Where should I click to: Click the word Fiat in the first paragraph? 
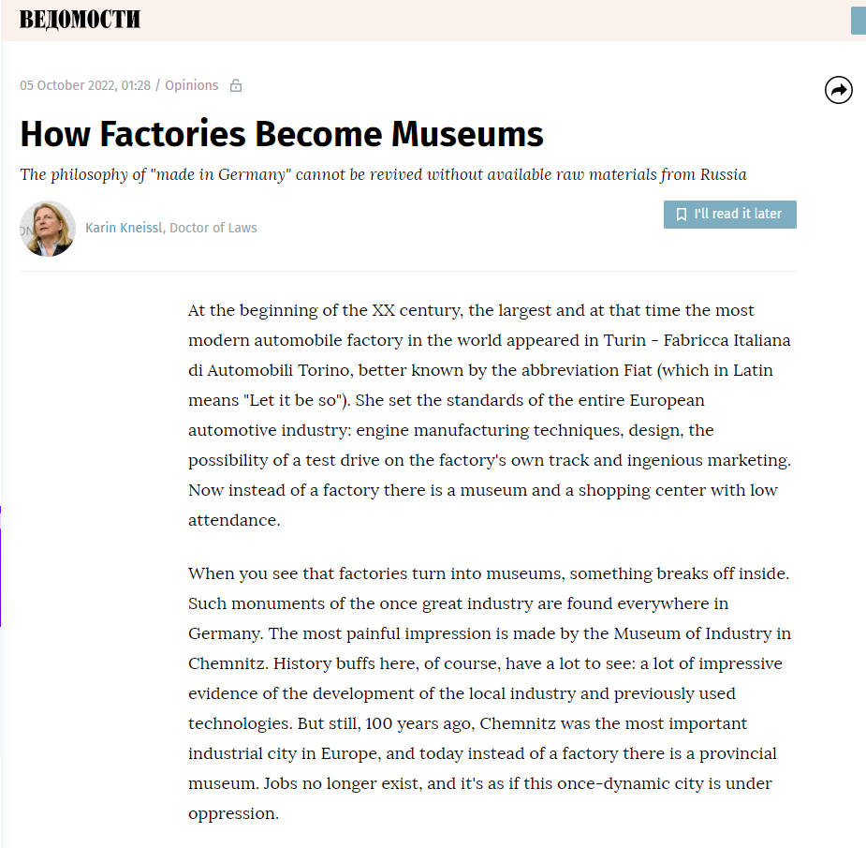pos(638,370)
